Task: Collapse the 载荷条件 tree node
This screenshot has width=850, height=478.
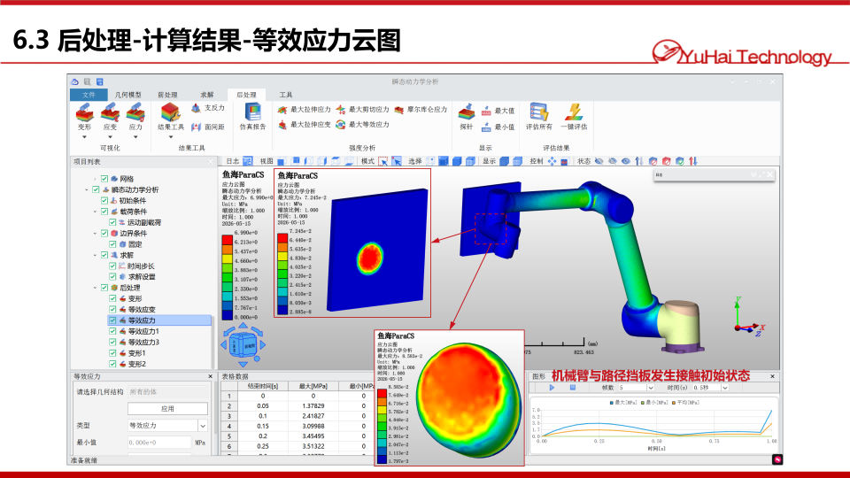Action: [96, 212]
